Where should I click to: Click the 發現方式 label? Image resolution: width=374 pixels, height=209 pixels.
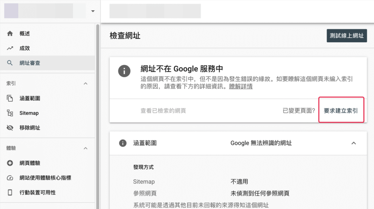click(x=143, y=167)
